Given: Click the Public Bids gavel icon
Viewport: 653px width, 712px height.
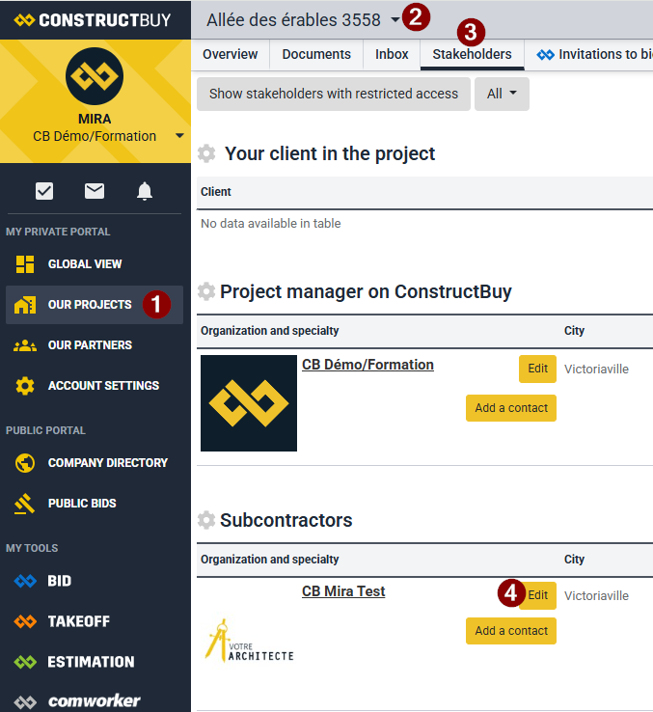Looking at the screenshot, I should click(25, 504).
